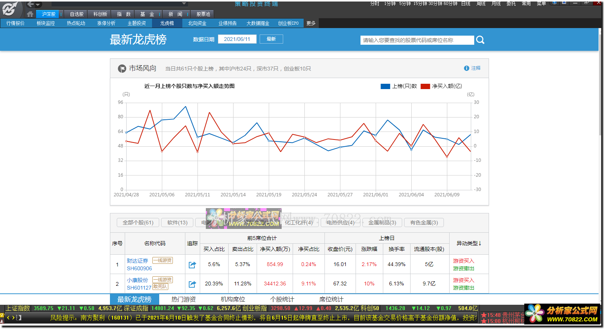Viewport: 605px width, 329px height.
Task: Open the 业绩预告 menu item
Action: click(x=228, y=23)
